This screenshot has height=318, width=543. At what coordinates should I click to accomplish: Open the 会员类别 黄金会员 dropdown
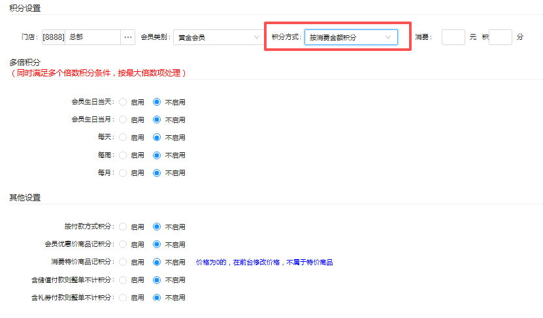[x=218, y=37]
